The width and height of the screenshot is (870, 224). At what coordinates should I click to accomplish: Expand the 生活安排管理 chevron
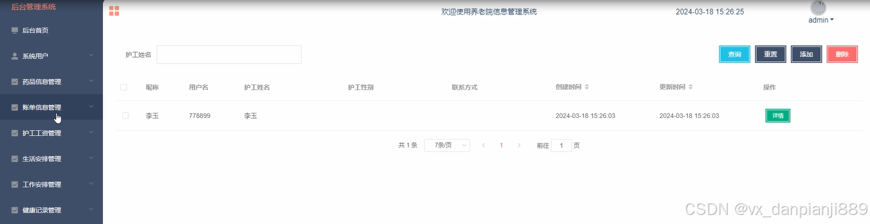tap(91, 158)
